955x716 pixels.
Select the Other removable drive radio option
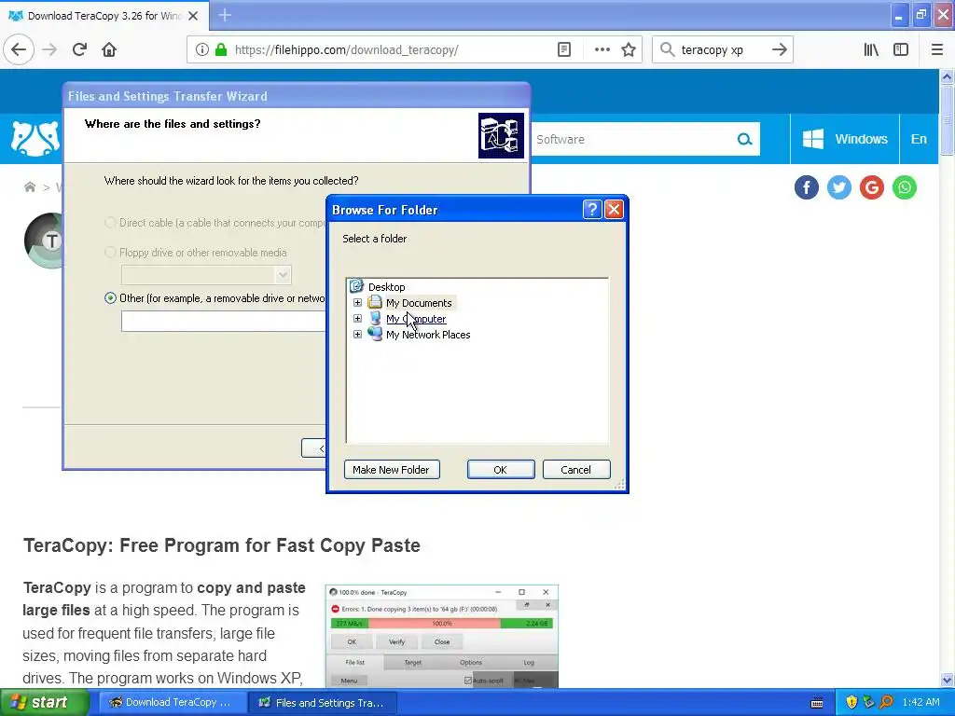[110, 298]
